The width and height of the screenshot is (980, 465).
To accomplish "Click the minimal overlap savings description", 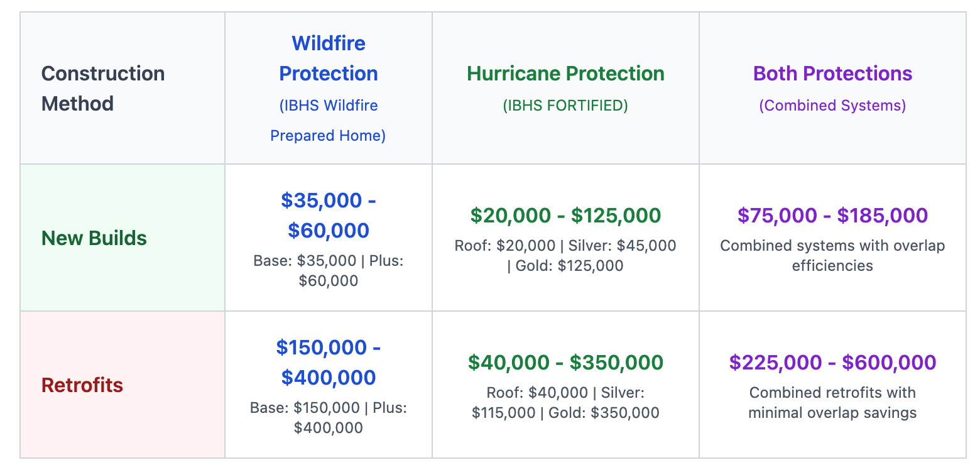I will coord(832,402).
